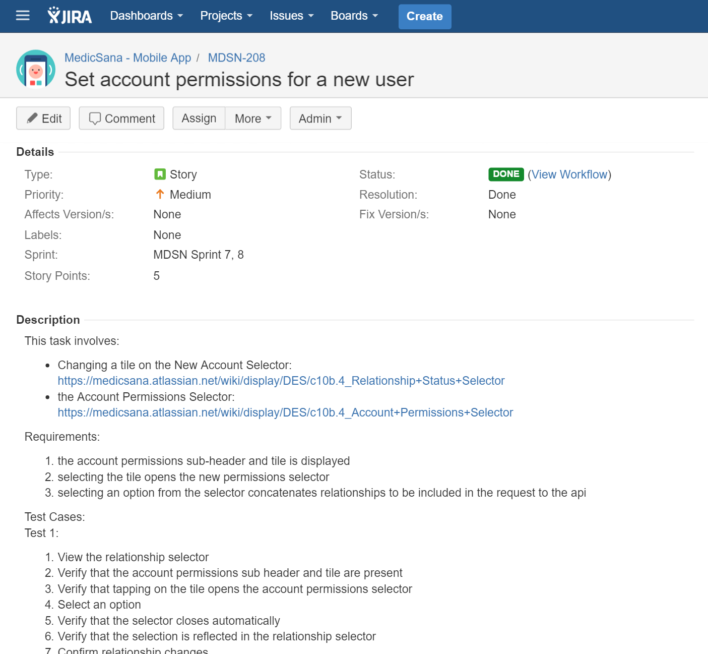Open the View Workflow link

[569, 174]
